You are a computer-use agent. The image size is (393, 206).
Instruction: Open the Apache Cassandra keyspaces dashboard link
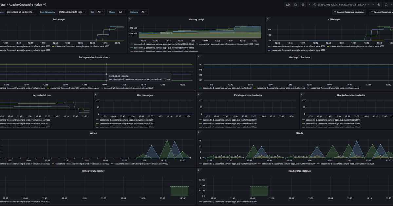[x=349, y=12]
